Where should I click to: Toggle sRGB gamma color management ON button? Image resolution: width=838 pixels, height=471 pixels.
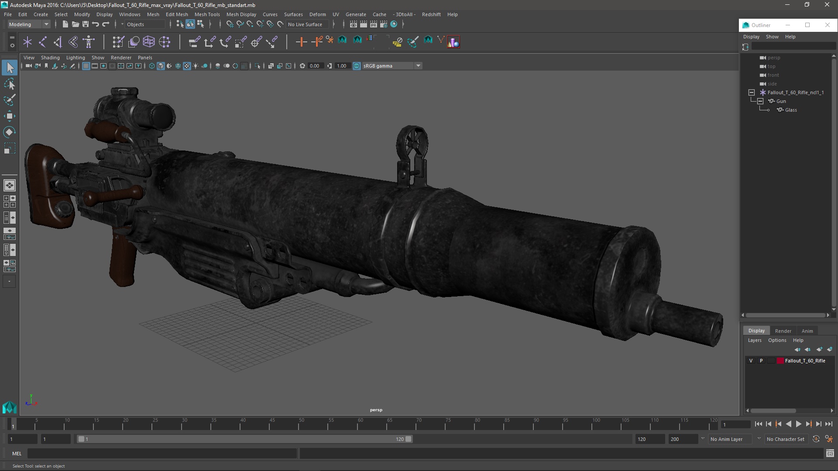click(x=357, y=66)
